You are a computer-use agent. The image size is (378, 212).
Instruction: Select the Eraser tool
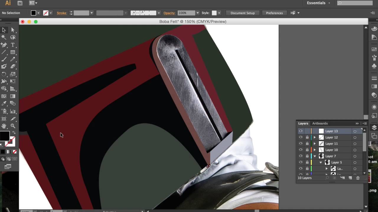(13, 67)
